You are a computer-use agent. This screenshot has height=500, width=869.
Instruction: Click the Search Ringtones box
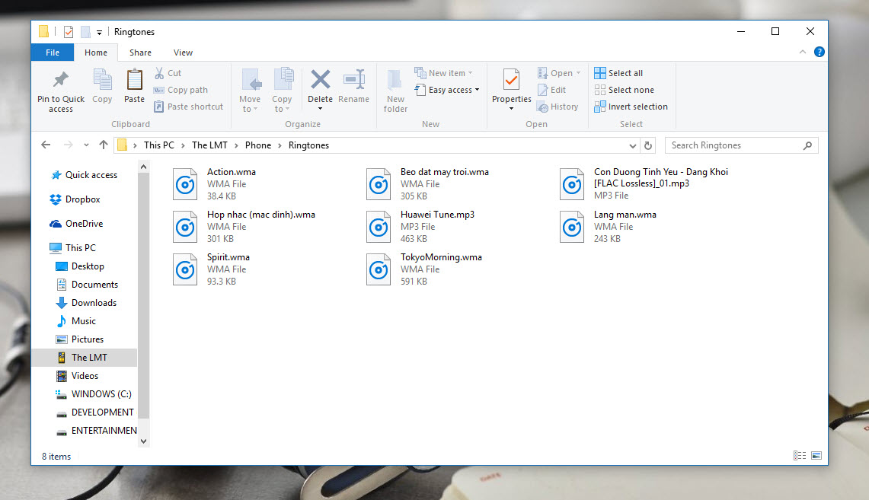pos(742,145)
